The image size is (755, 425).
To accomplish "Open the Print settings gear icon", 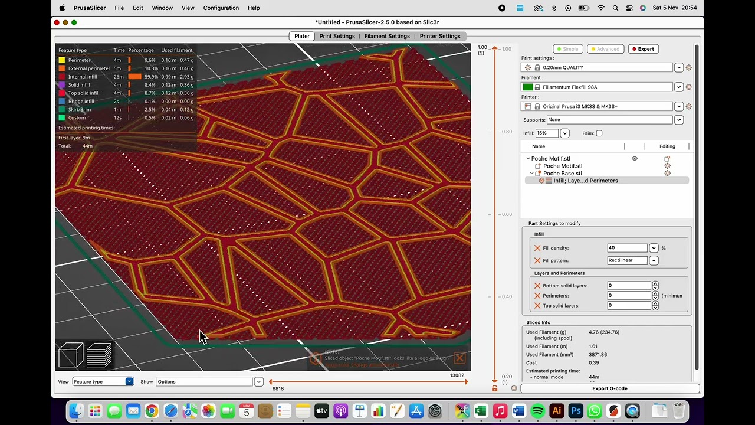I will pos(688,68).
